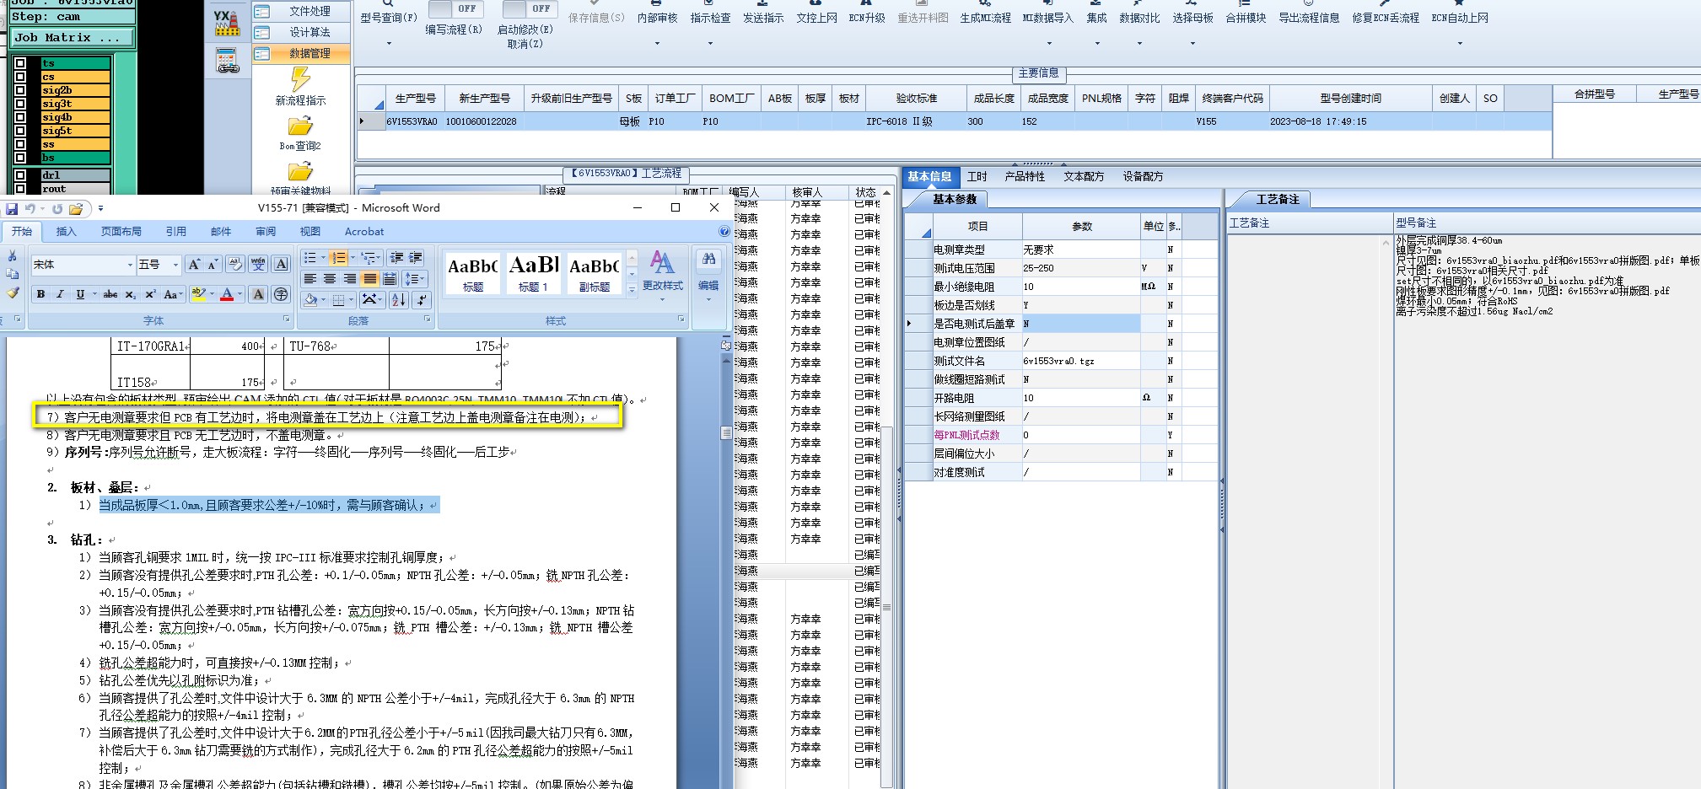Viewport: 1701px width, 789px height.
Task: Open Bom查询2 folder icon
Action: 300,126
